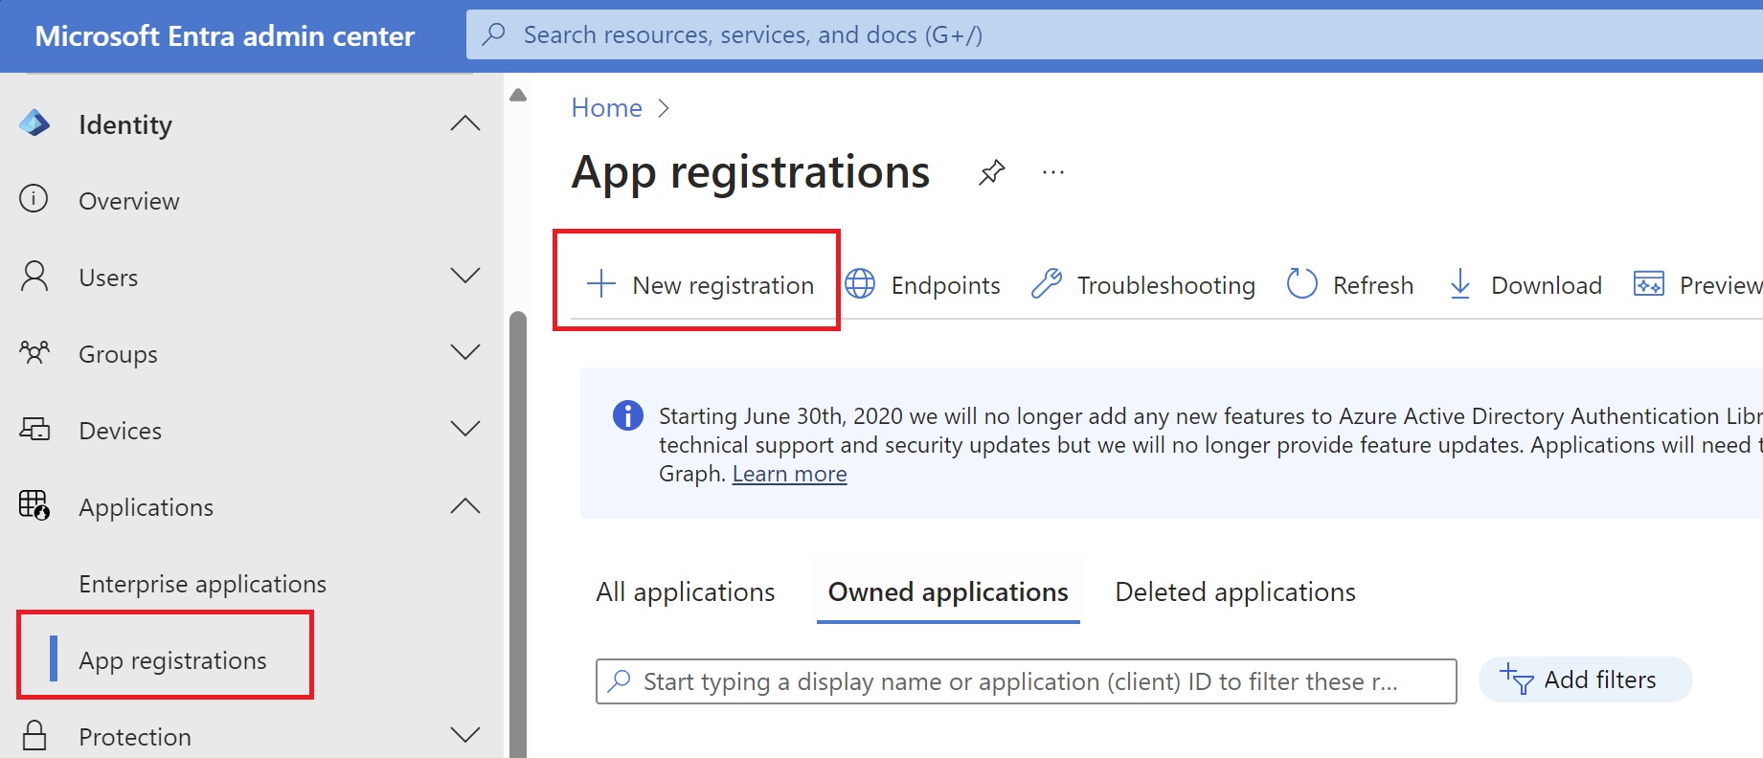Click the Protection label in sidebar
The height and width of the screenshot is (758, 1763).
[135, 737]
